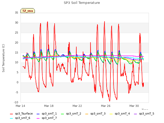This screenshot has width=164, height=123.
Task: Click blue swatch beside sp3_smT_1
Action: pos(38,114)
